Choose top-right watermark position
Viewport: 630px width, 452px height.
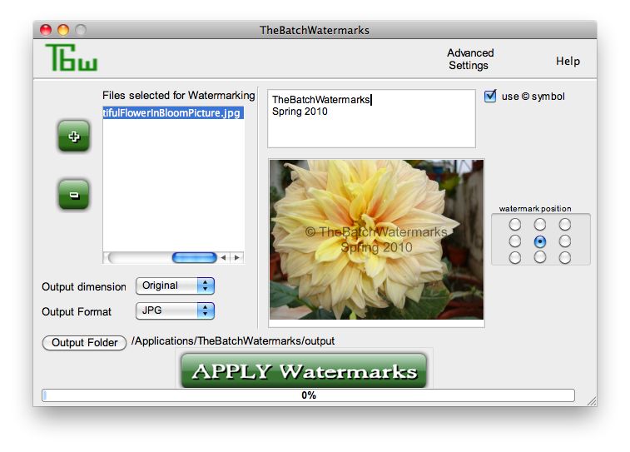coord(565,225)
